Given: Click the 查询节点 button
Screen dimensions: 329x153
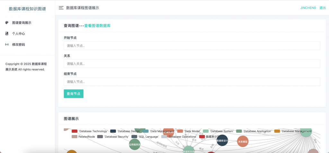Looking at the screenshot, I should [74, 94].
